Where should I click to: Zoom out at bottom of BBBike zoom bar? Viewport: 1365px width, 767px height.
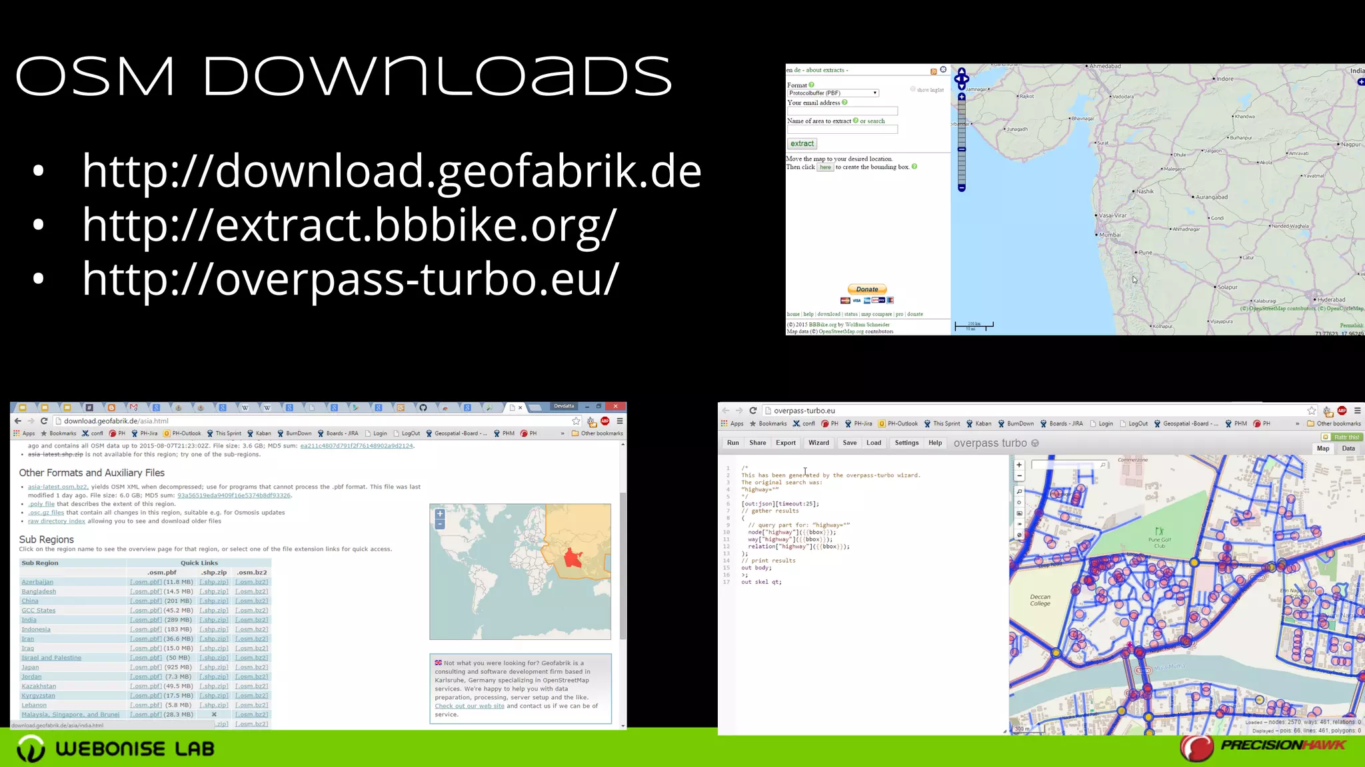pyautogui.click(x=961, y=188)
